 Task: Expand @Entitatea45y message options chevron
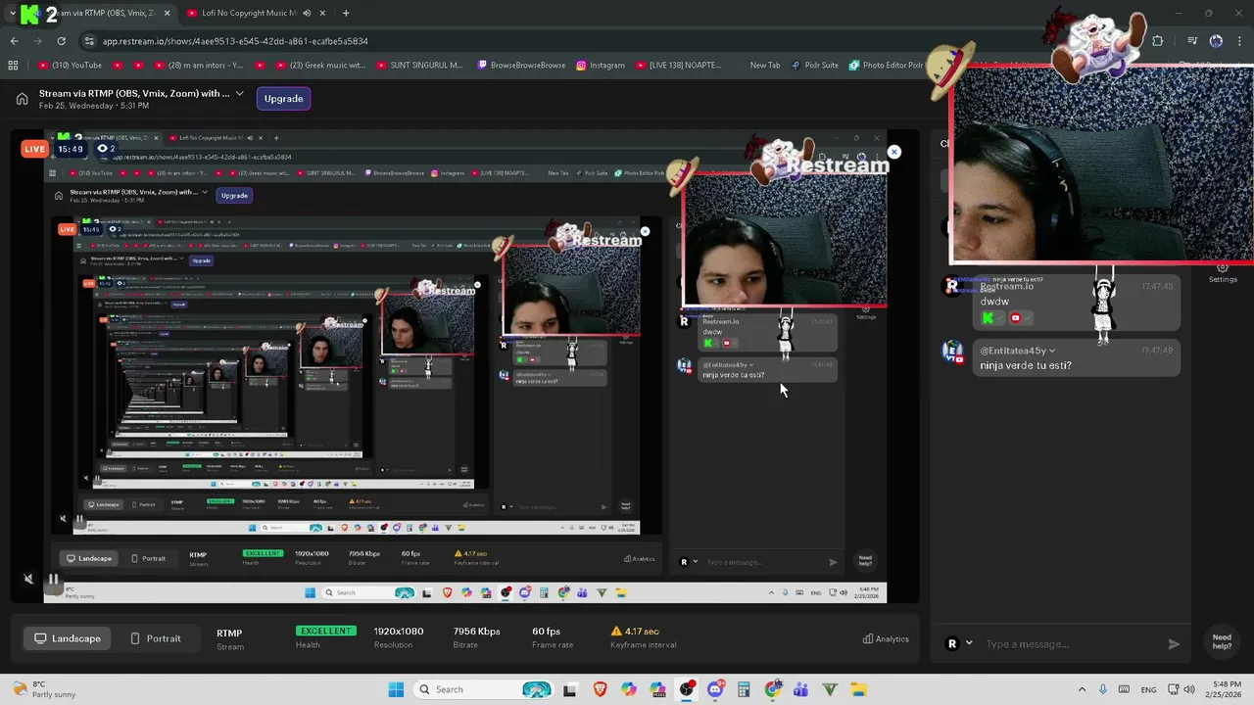1052,351
